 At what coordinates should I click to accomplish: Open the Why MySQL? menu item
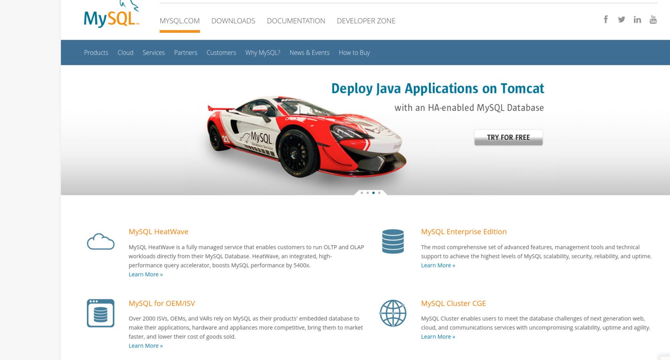tap(263, 53)
